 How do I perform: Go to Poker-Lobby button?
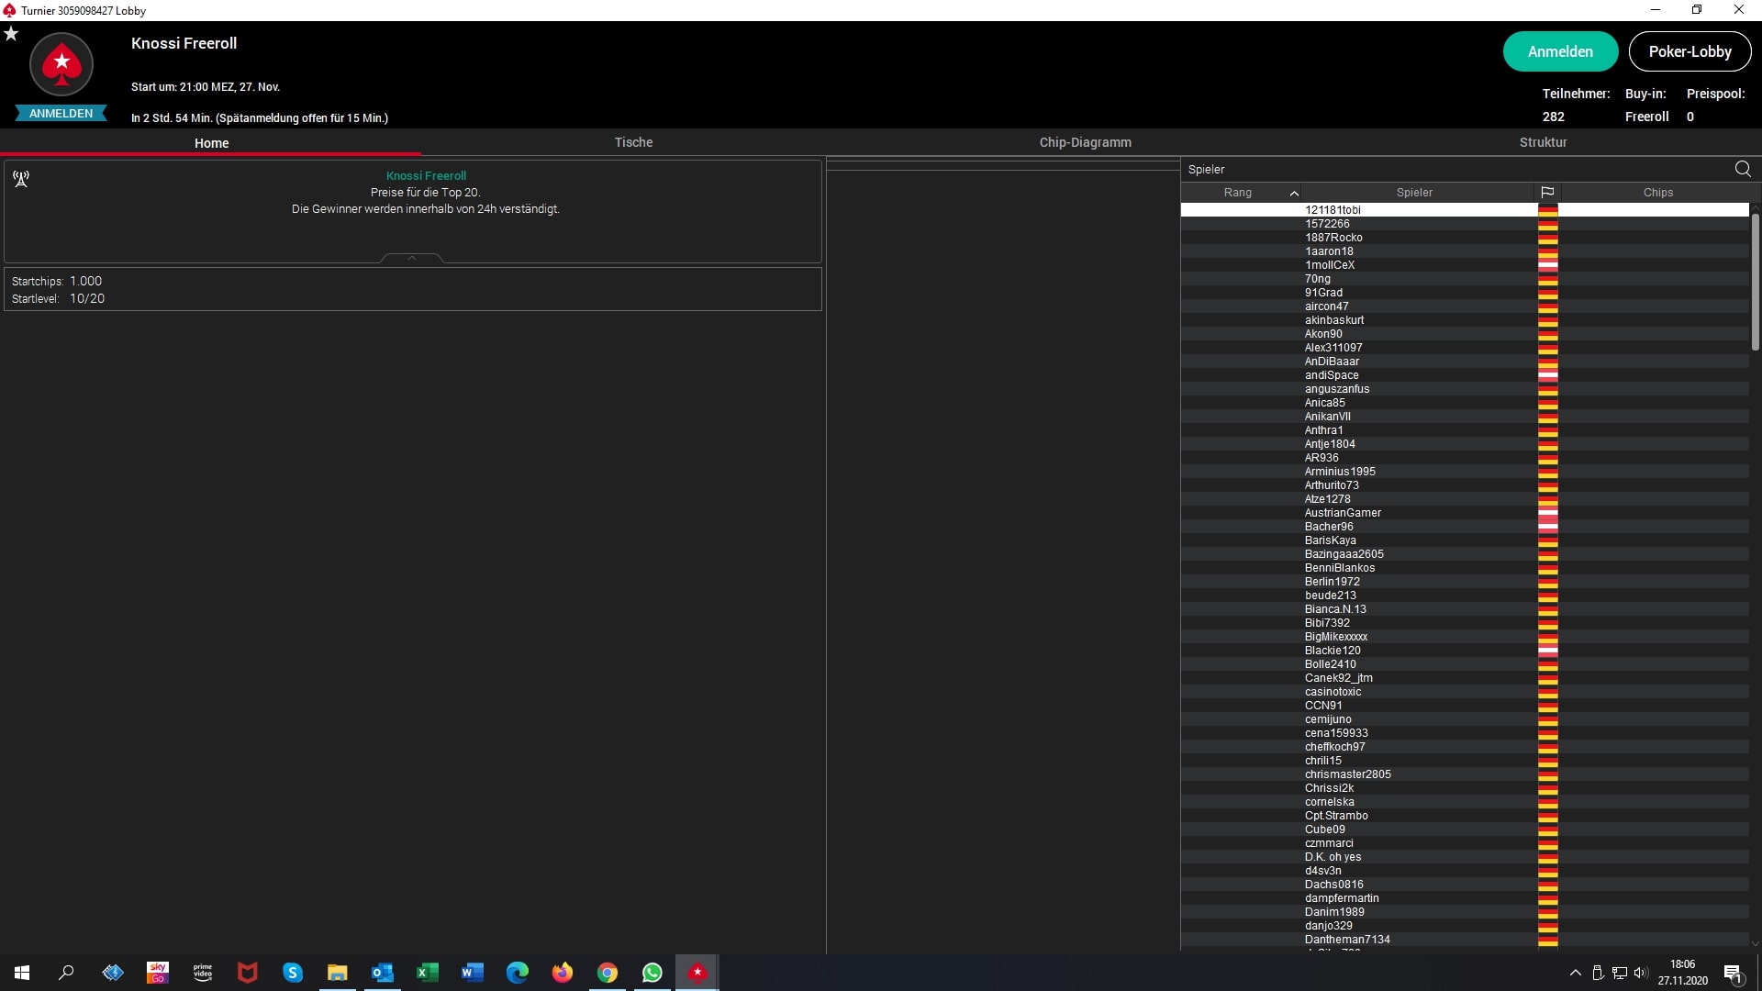pyautogui.click(x=1690, y=51)
